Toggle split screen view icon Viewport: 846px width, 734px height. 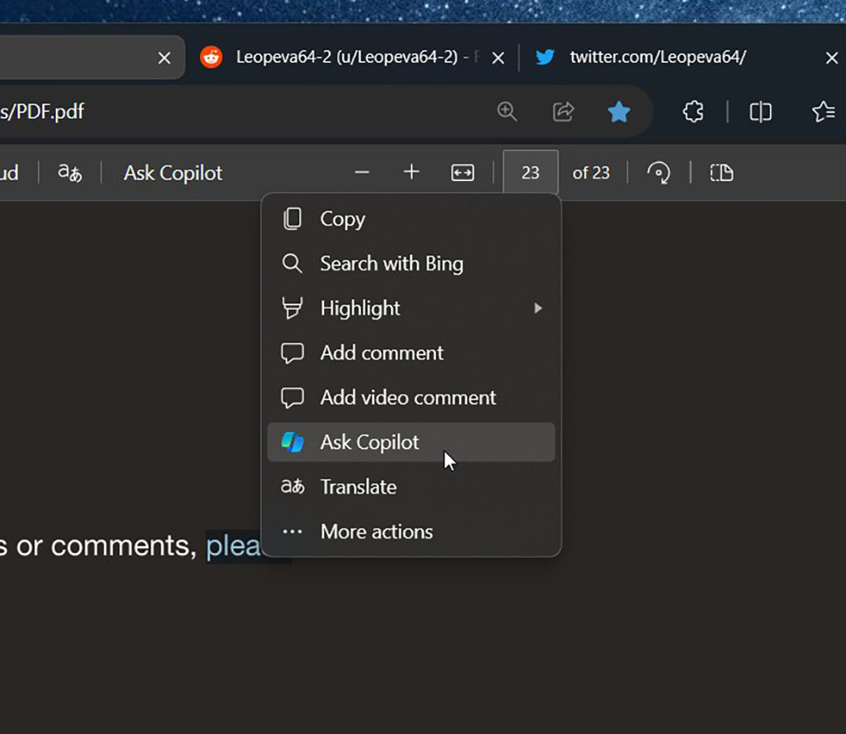click(x=761, y=112)
